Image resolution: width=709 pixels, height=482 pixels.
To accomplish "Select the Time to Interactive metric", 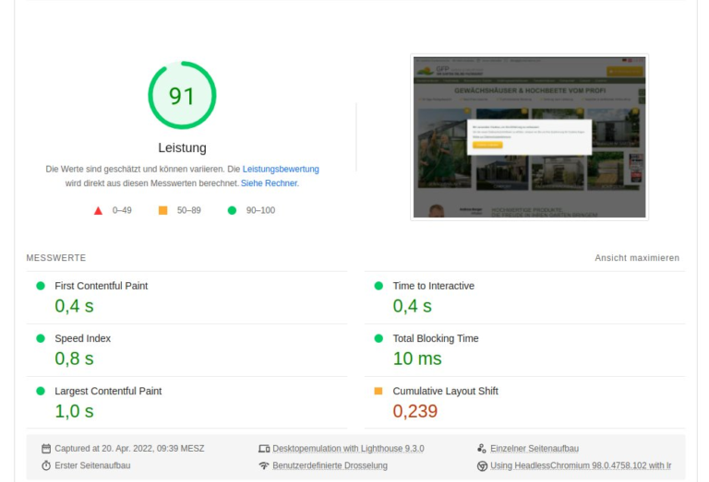I will [433, 286].
